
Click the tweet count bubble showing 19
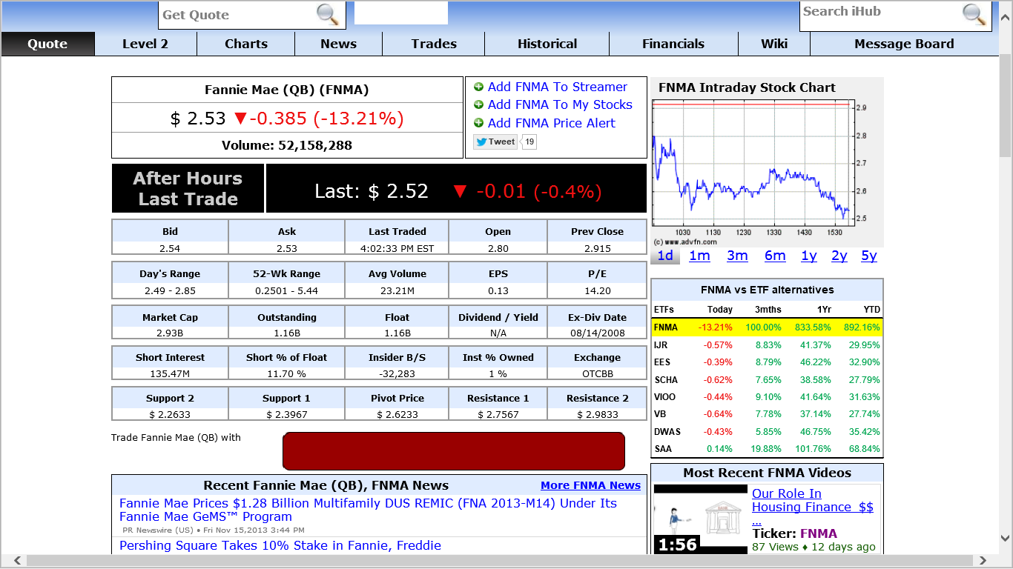pyautogui.click(x=529, y=142)
